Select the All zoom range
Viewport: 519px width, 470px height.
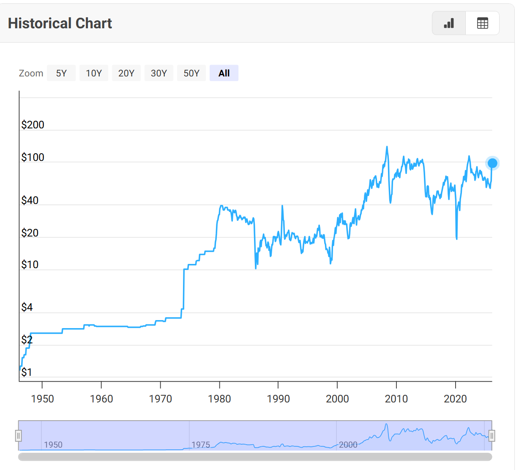coord(224,73)
